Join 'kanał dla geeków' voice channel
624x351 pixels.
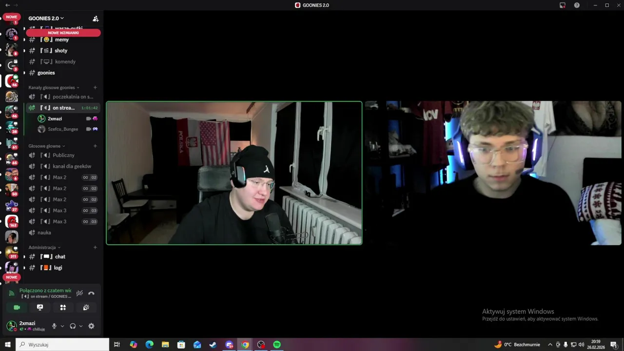click(x=62, y=166)
